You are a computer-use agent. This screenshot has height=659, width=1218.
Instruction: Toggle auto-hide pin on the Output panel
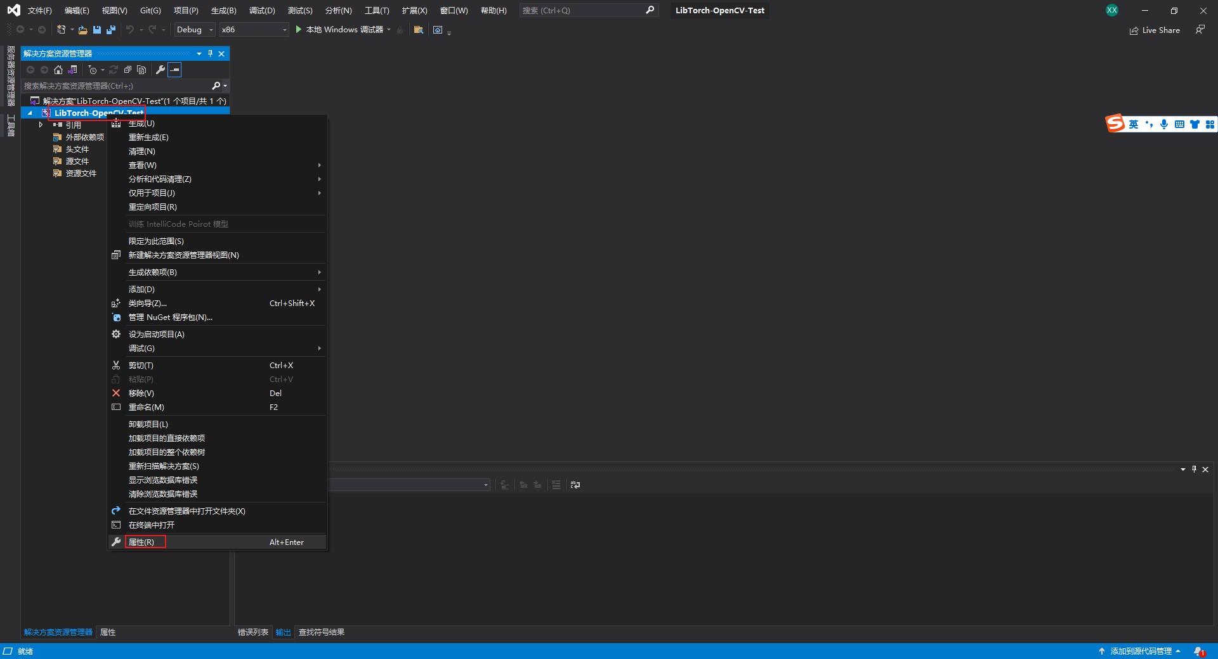pyautogui.click(x=1194, y=470)
